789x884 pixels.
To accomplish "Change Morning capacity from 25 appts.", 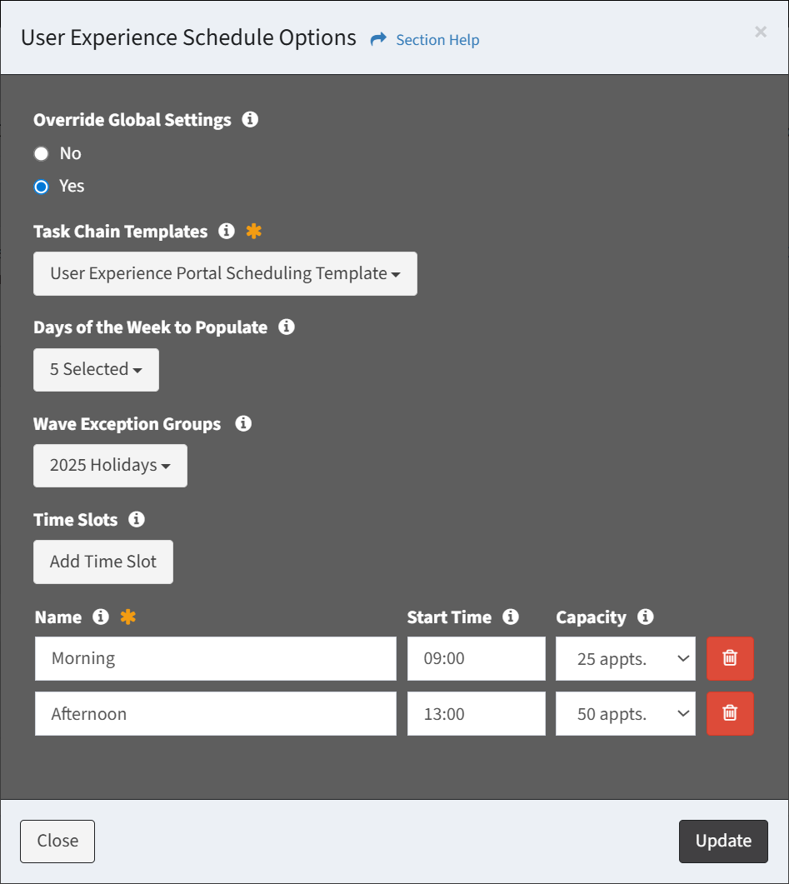I will [x=625, y=659].
